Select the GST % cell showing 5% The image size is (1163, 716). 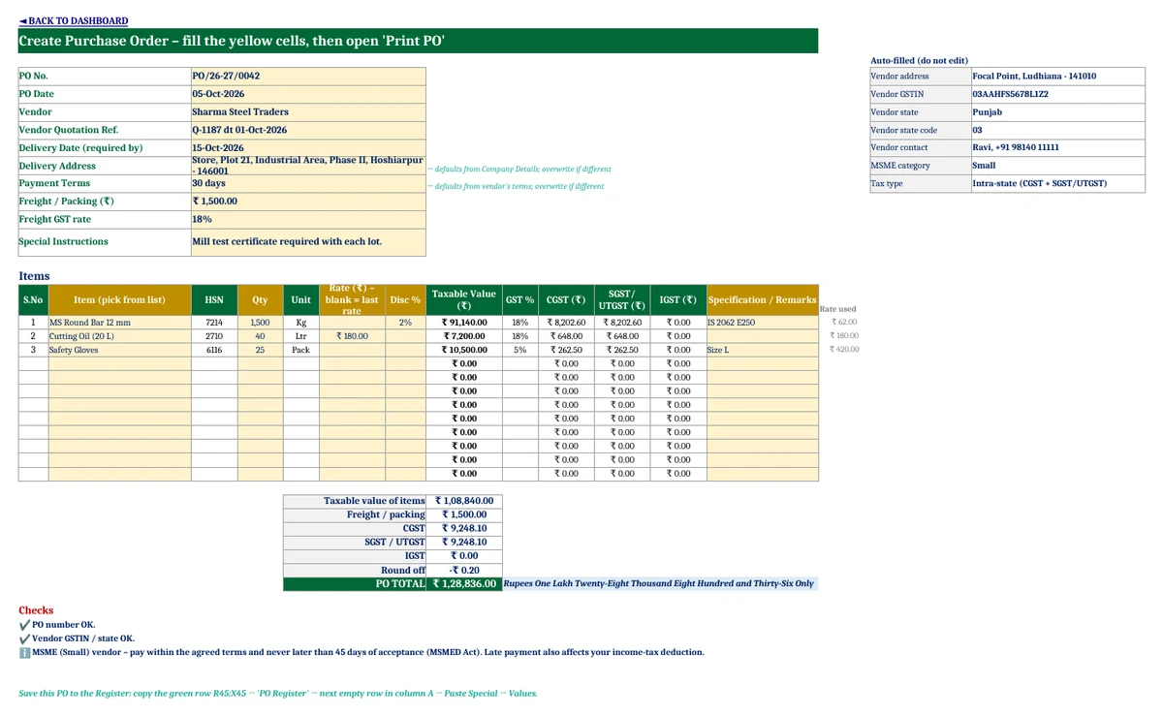pos(520,350)
